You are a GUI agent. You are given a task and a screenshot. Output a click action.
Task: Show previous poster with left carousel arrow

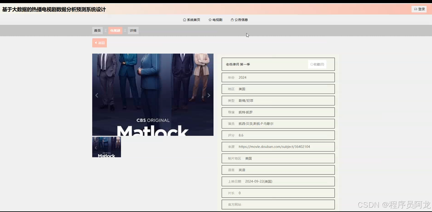coord(97,95)
